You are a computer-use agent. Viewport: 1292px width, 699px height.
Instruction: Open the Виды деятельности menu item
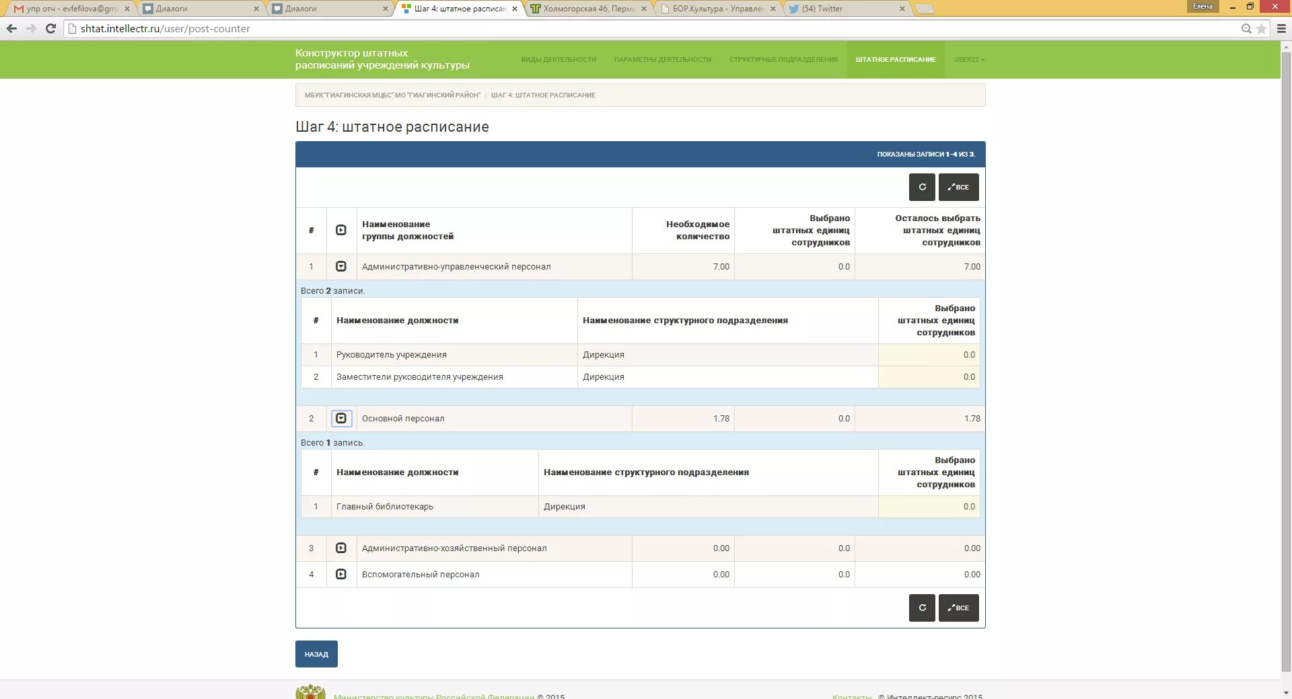click(x=559, y=59)
